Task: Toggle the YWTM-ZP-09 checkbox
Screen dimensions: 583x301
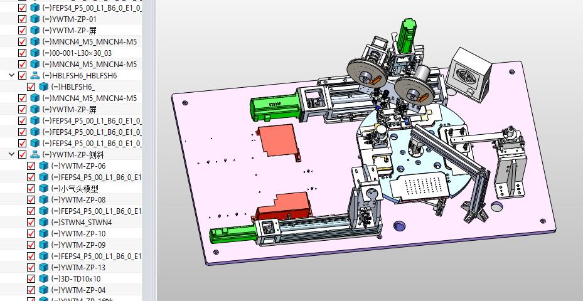Action: (x=31, y=245)
